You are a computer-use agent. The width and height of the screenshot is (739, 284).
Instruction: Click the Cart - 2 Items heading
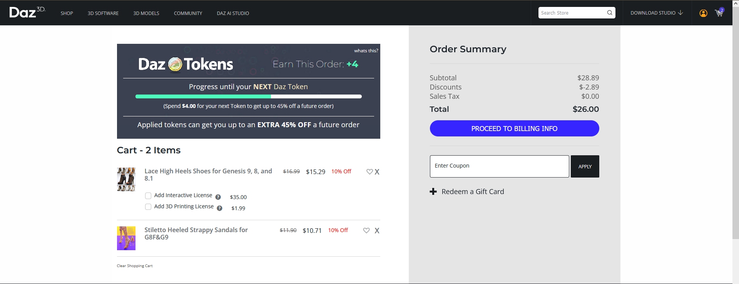(x=149, y=150)
